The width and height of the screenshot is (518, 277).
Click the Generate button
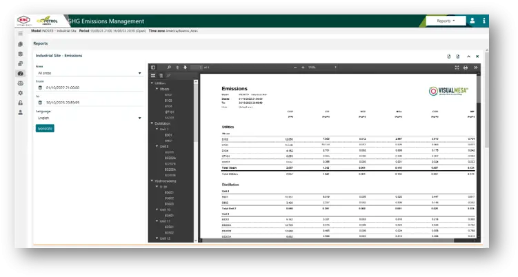[x=45, y=128]
